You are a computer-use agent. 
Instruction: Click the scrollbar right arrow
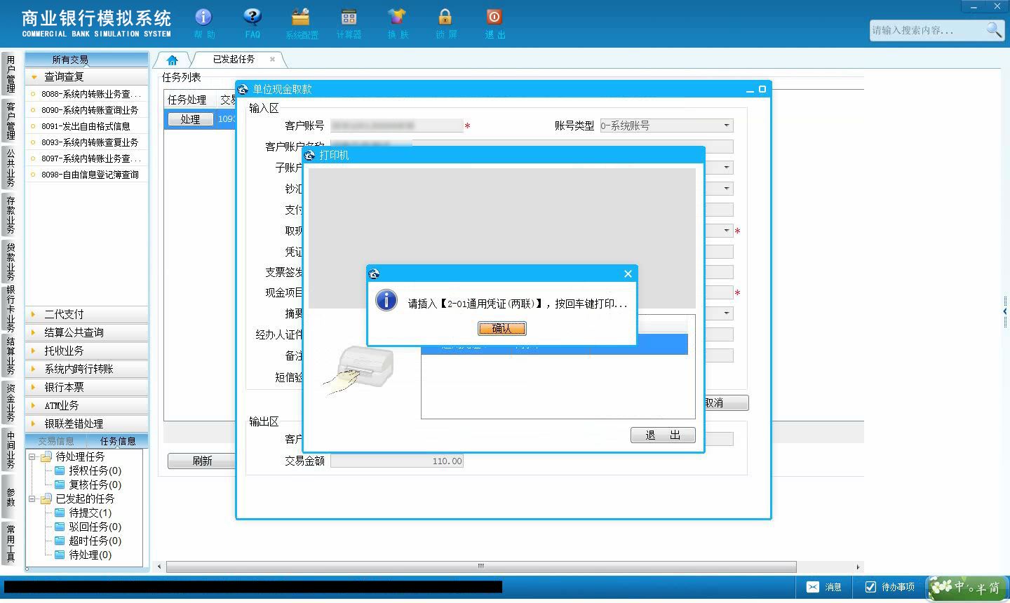click(x=858, y=567)
